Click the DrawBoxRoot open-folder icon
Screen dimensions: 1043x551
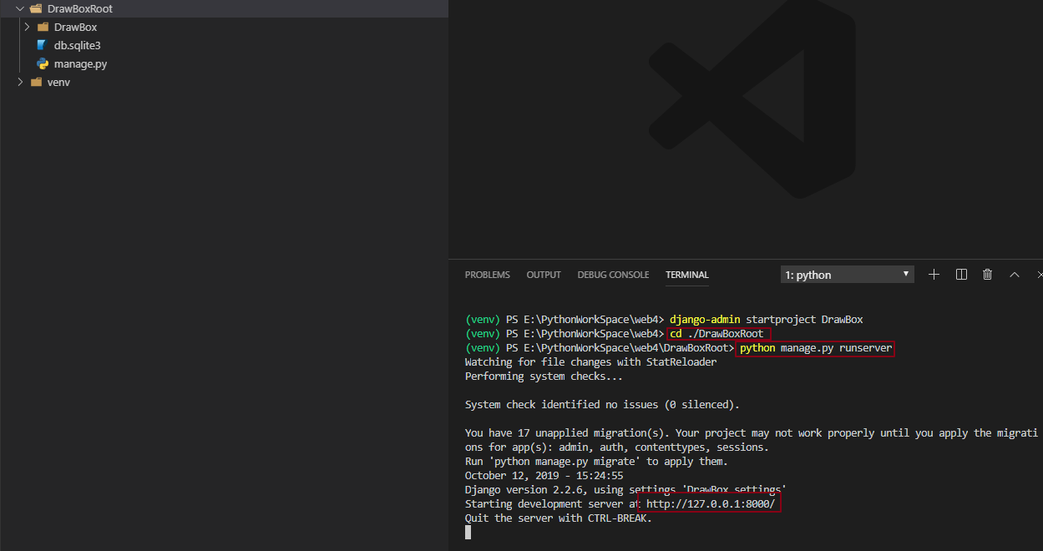tap(36, 8)
